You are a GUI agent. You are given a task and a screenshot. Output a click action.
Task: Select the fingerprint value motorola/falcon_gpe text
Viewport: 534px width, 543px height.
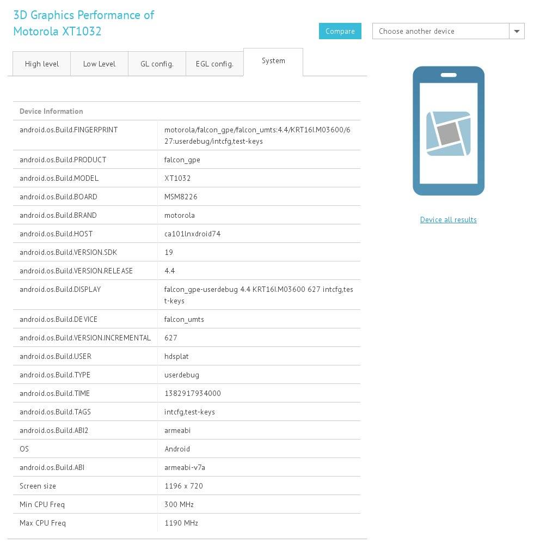(x=257, y=136)
